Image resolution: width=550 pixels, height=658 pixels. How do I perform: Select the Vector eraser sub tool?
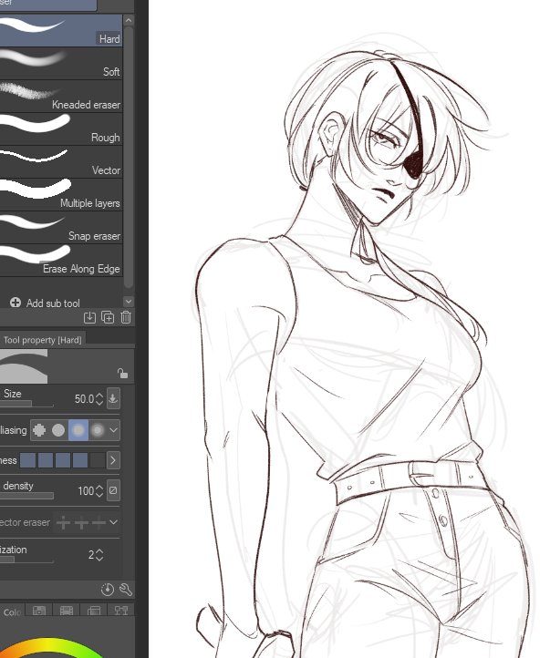click(61, 161)
